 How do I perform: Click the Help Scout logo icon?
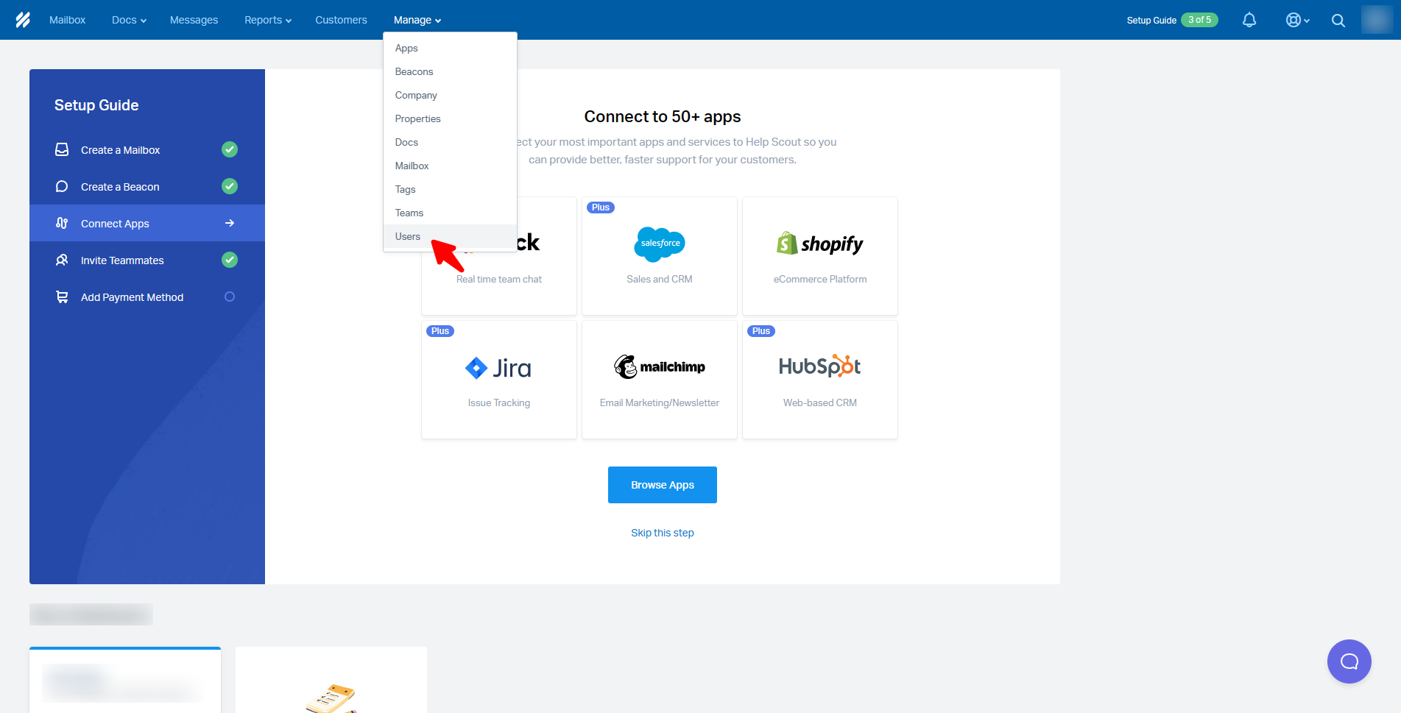click(23, 20)
